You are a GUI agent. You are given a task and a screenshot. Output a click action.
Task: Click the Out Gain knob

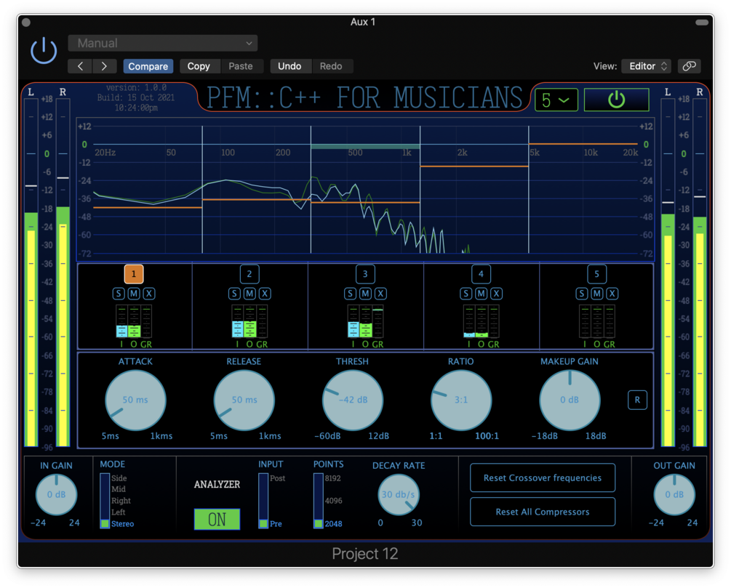click(674, 494)
